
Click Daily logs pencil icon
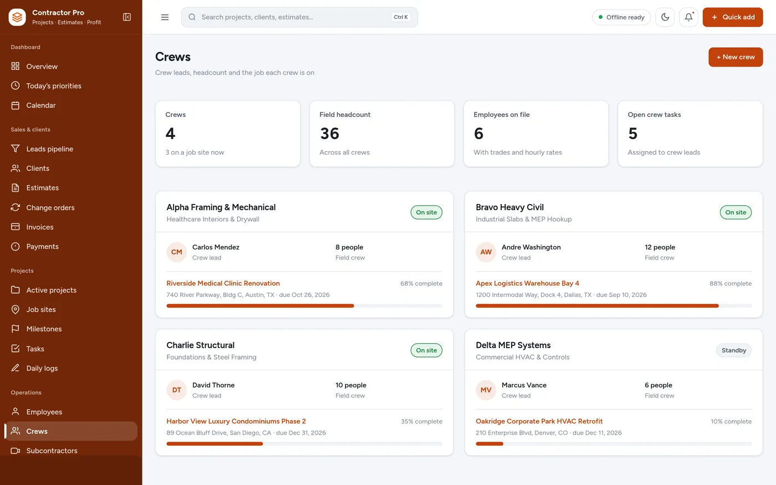(16, 368)
